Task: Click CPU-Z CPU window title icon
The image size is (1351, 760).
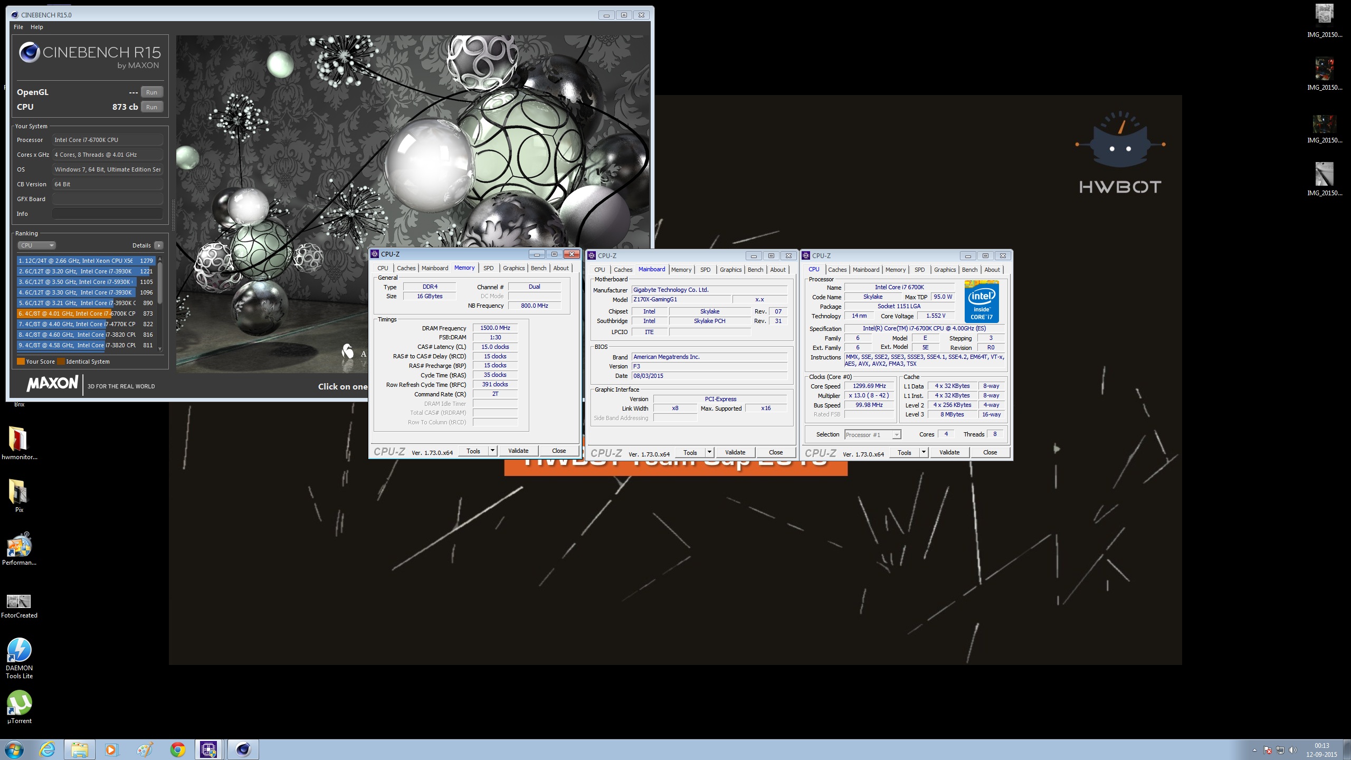Action: pyautogui.click(x=806, y=255)
